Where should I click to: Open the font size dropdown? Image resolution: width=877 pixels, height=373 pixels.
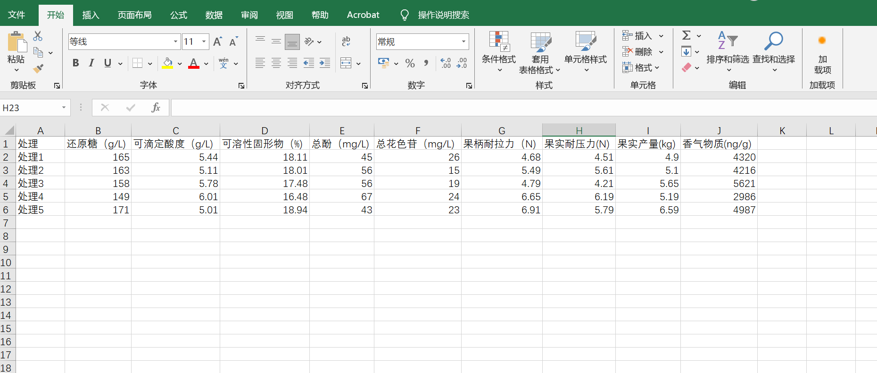coord(204,42)
